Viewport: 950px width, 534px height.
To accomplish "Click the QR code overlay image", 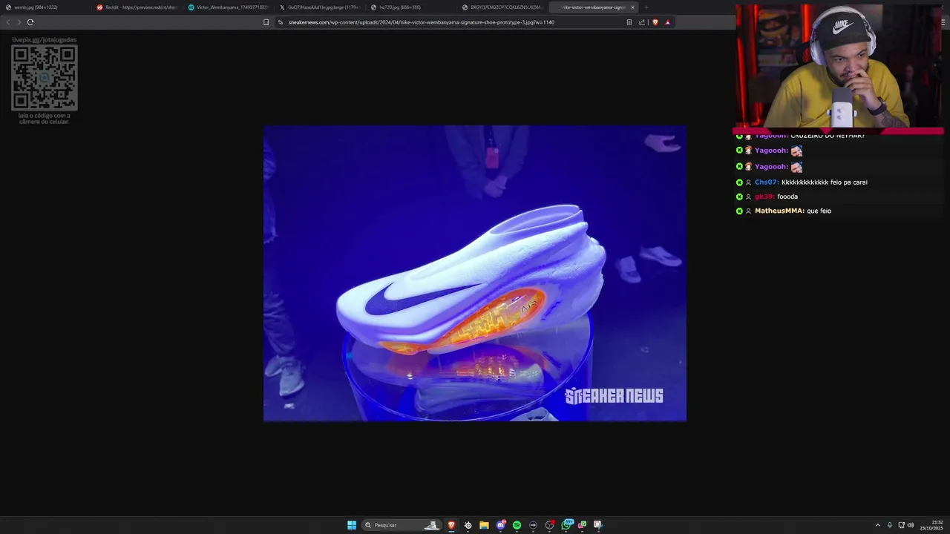I will click(x=45, y=77).
